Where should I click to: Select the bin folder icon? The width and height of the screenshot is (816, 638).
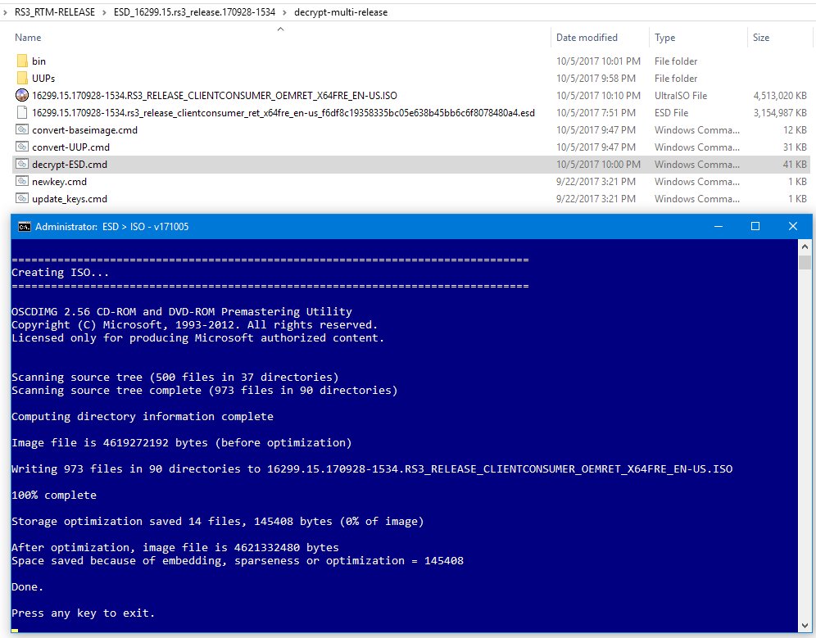tap(22, 61)
